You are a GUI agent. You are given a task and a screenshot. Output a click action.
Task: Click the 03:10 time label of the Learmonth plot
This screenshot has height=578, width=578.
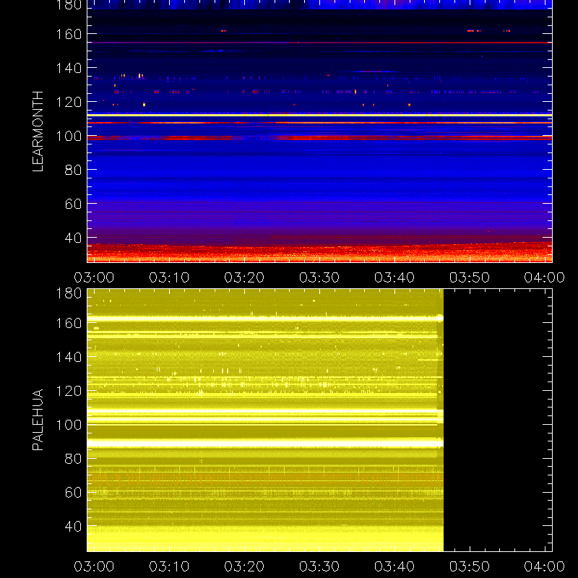(169, 277)
